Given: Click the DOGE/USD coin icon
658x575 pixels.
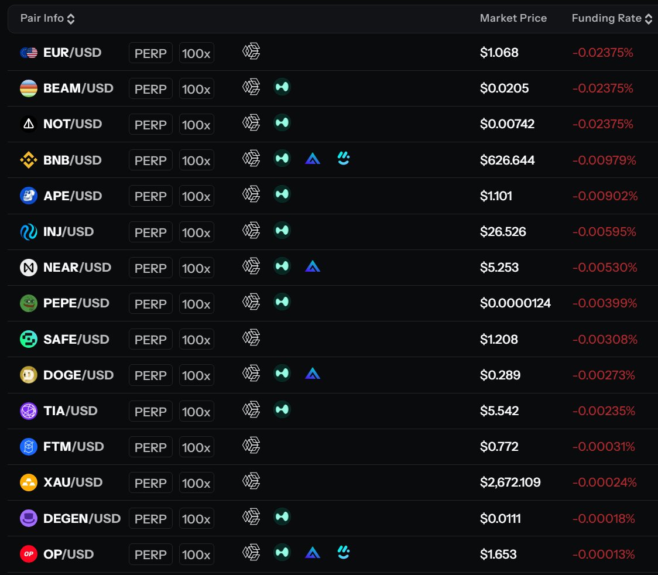Looking at the screenshot, I should [x=29, y=375].
